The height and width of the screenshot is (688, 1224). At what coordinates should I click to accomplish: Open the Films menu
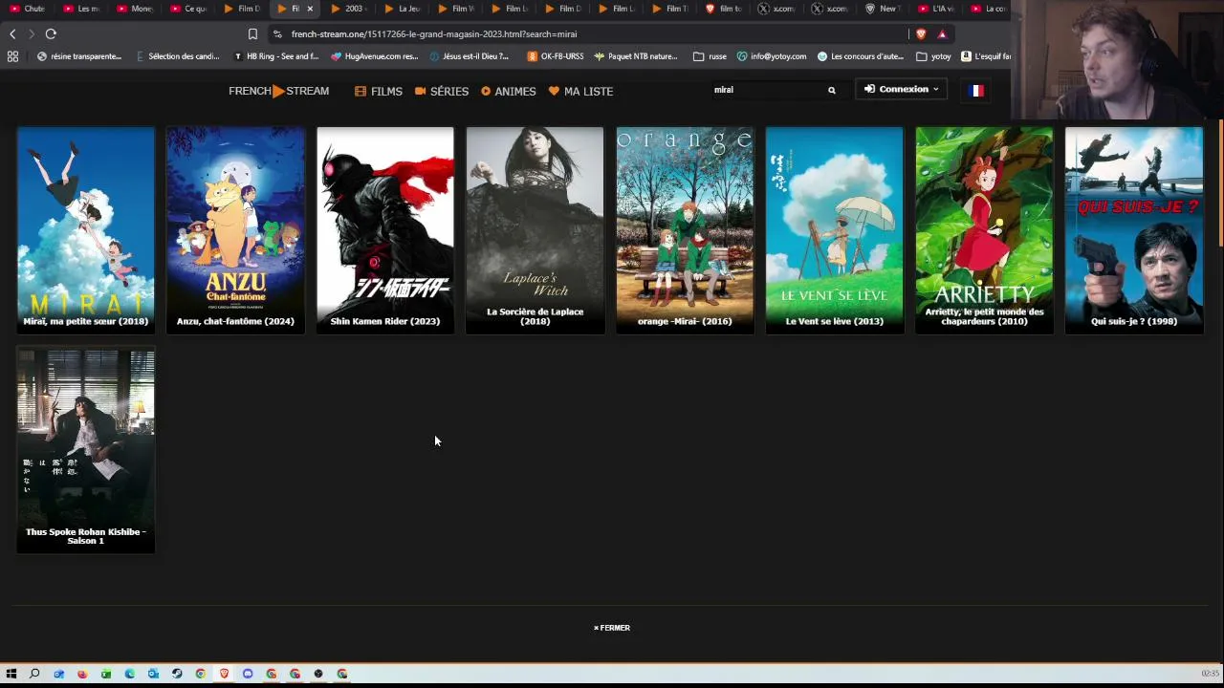[x=379, y=91]
